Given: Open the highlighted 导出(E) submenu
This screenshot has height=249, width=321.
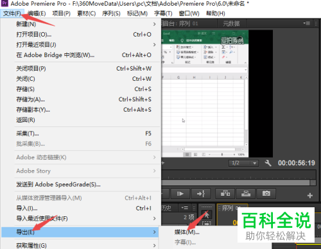Looking at the screenshot, I should 80,232.
